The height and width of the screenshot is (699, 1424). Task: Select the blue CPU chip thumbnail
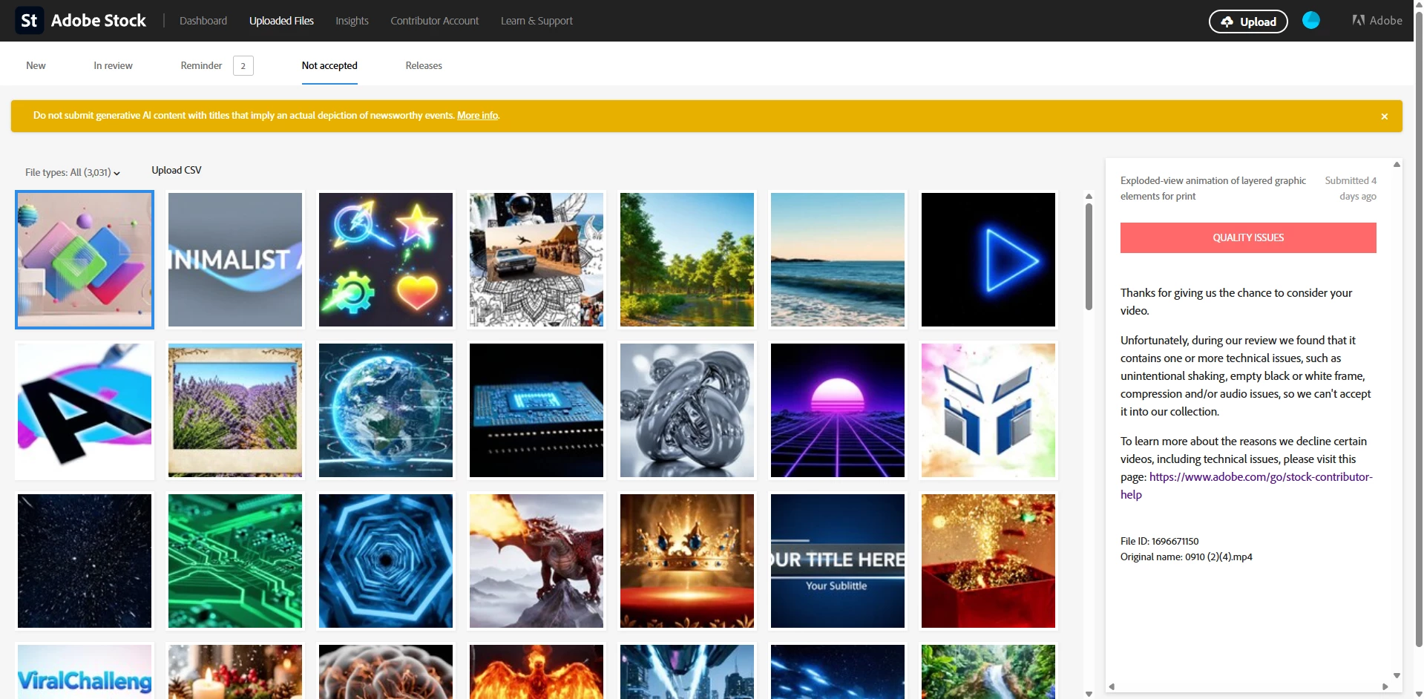point(537,410)
